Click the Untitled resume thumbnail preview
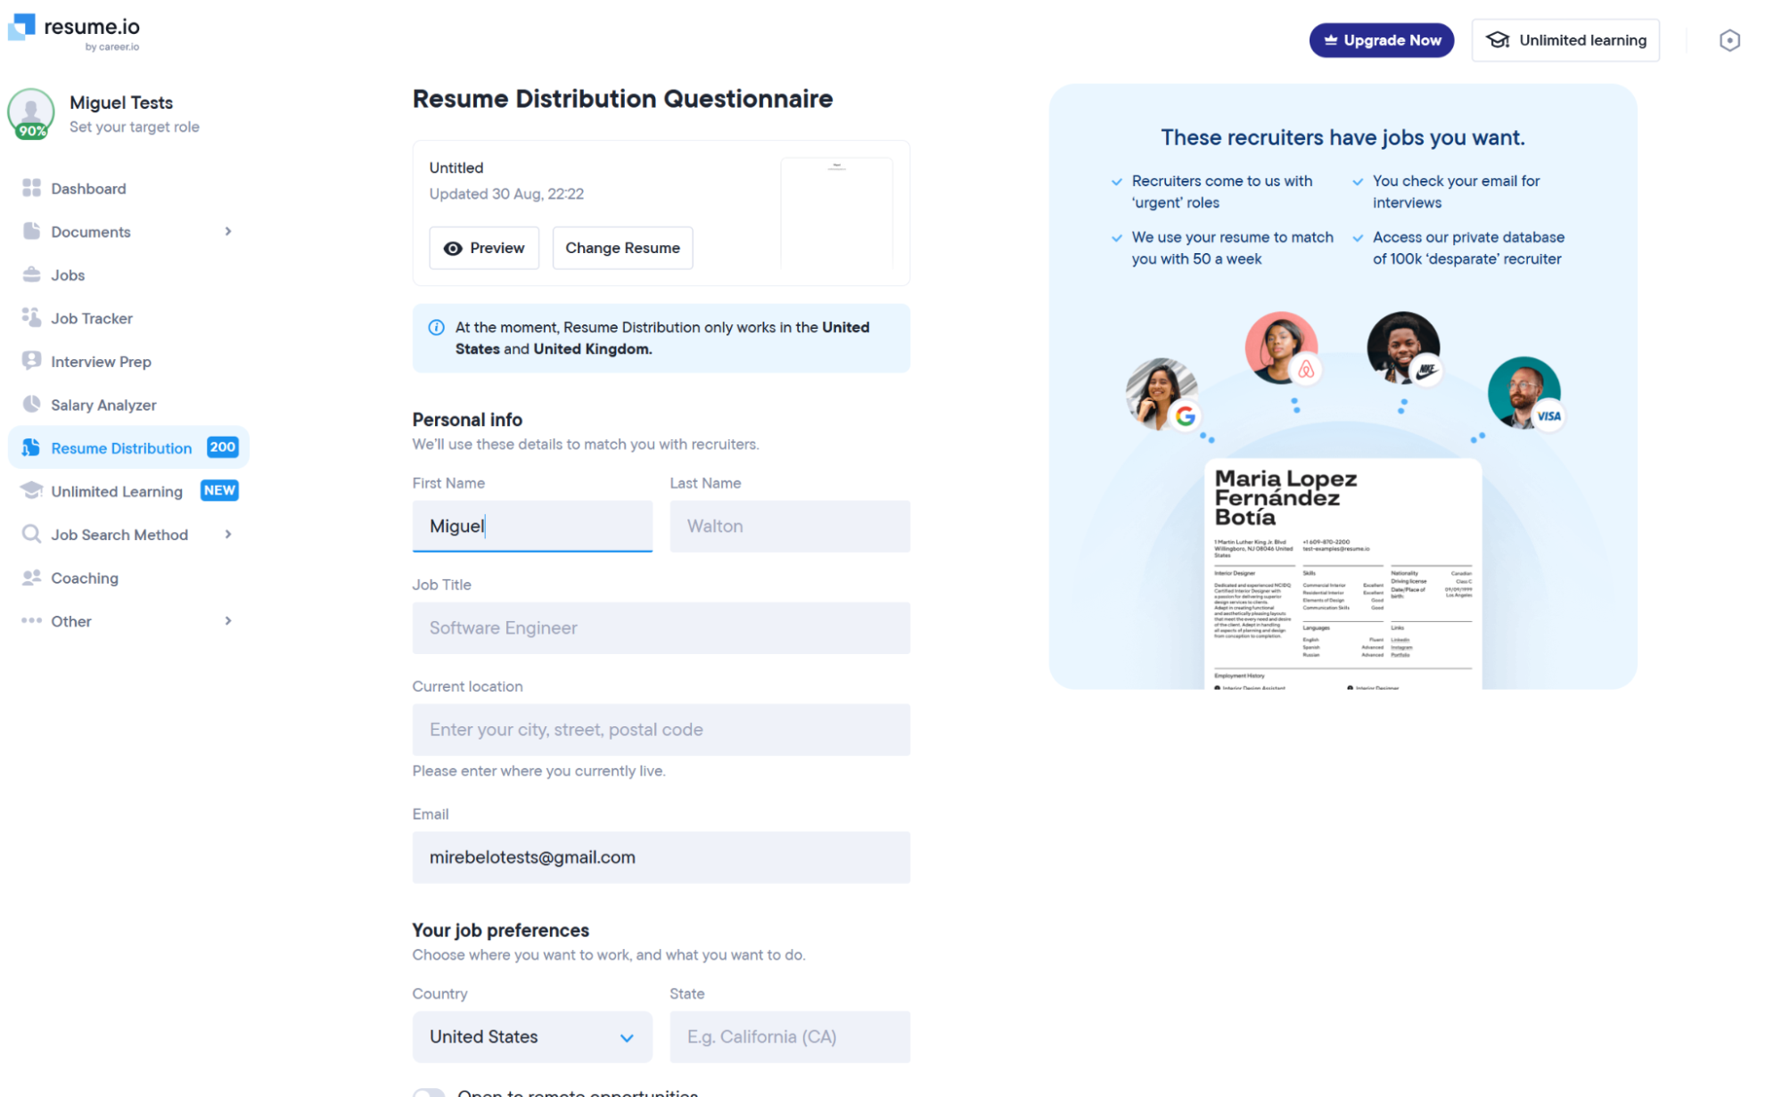The height and width of the screenshot is (1097, 1782). tap(836, 212)
